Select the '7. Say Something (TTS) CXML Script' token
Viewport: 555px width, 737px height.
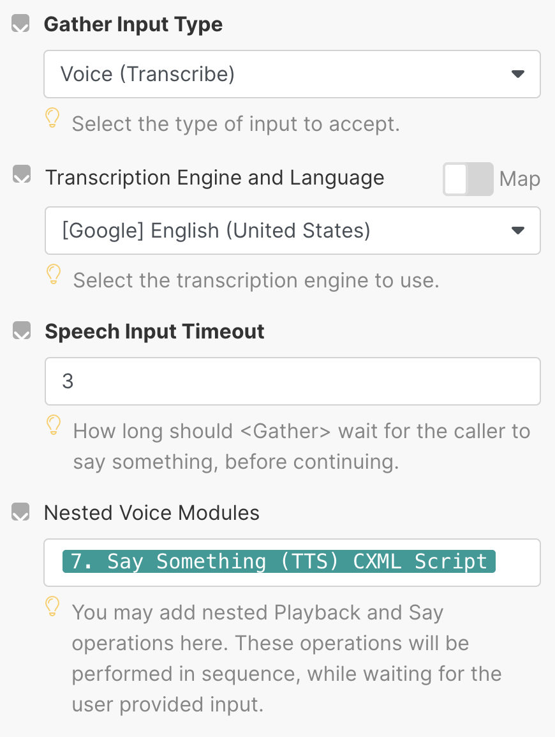pos(279,561)
